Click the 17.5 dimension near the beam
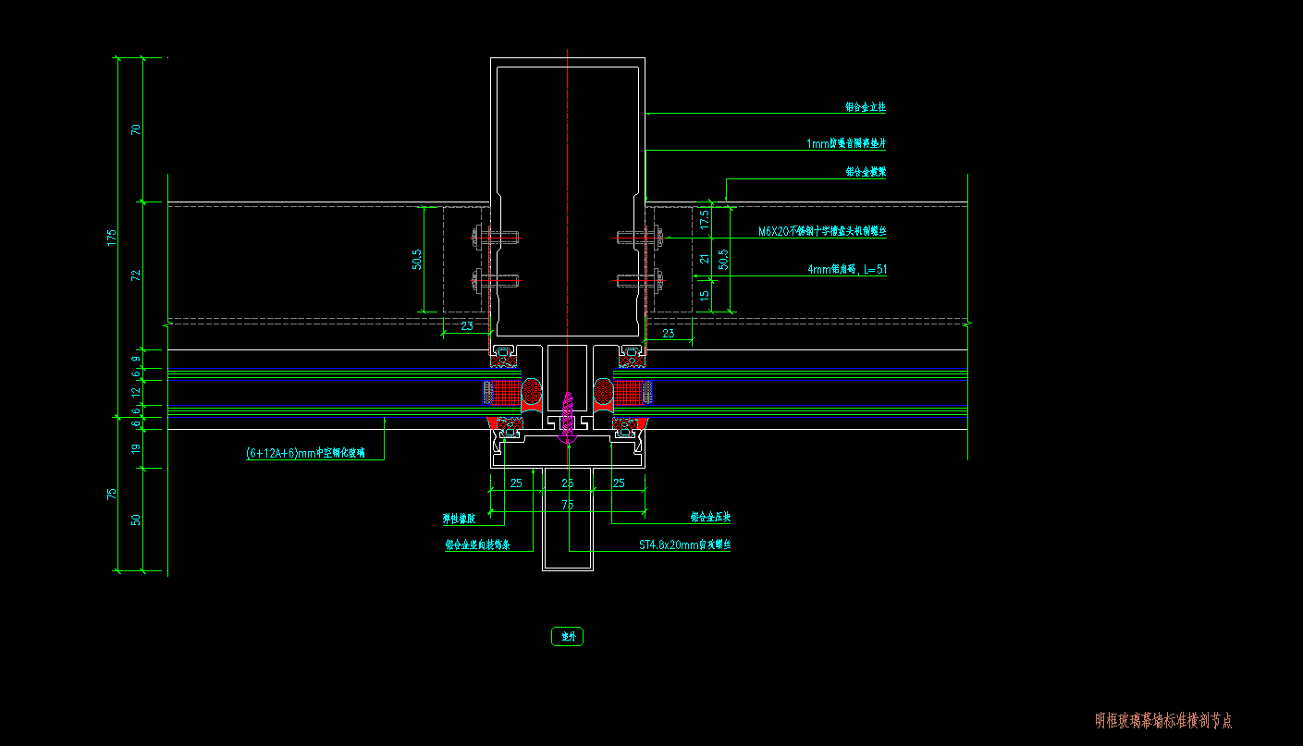Image resolution: width=1303 pixels, height=746 pixels. pos(705,219)
